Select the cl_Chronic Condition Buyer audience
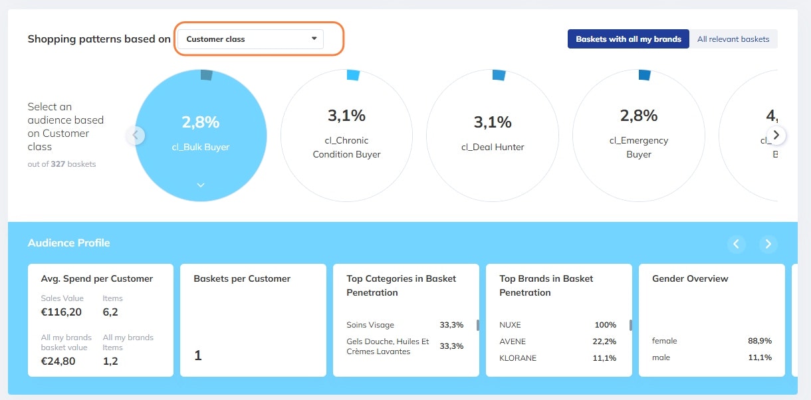The image size is (811, 400). coord(346,135)
